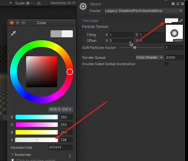
Task: Open the Swatches options menu dots
Action: [x=70, y=156]
